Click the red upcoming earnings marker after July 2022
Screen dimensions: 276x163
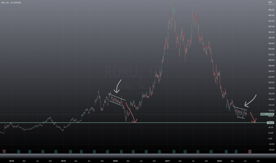(x=250, y=151)
